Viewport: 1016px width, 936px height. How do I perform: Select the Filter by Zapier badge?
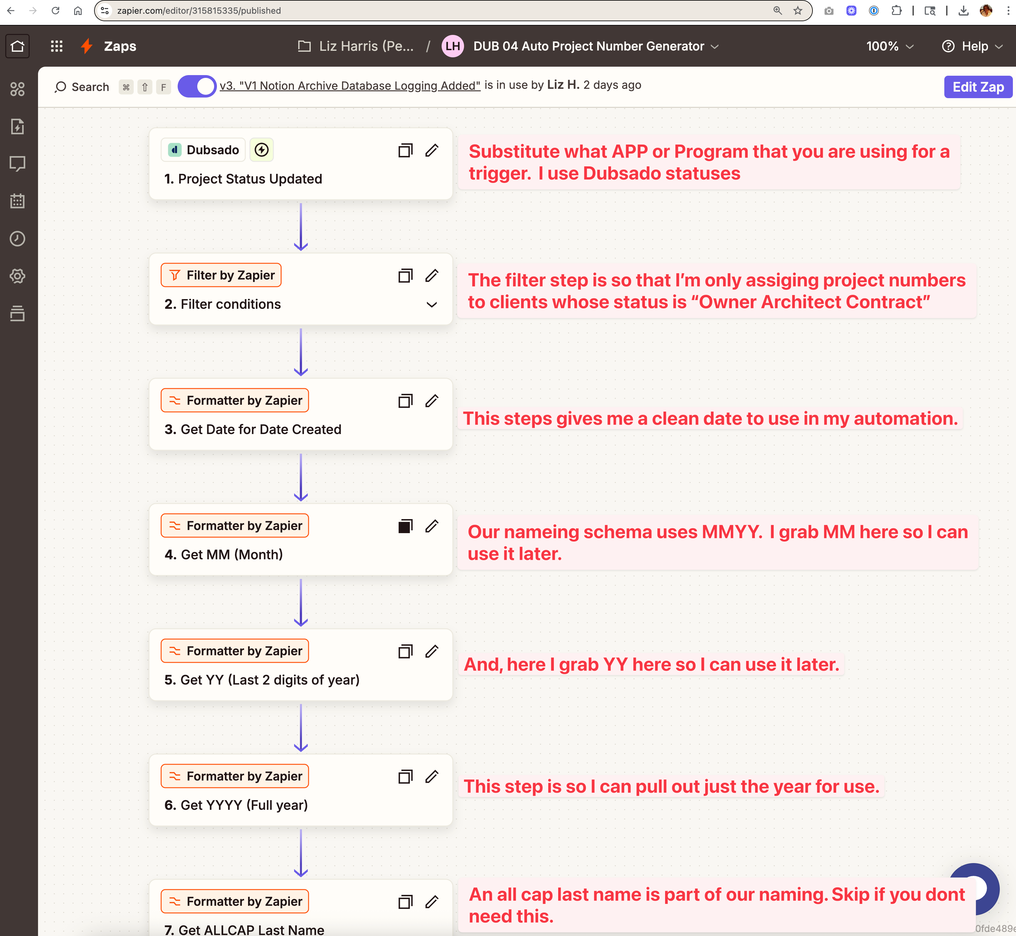tap(221, 275)
